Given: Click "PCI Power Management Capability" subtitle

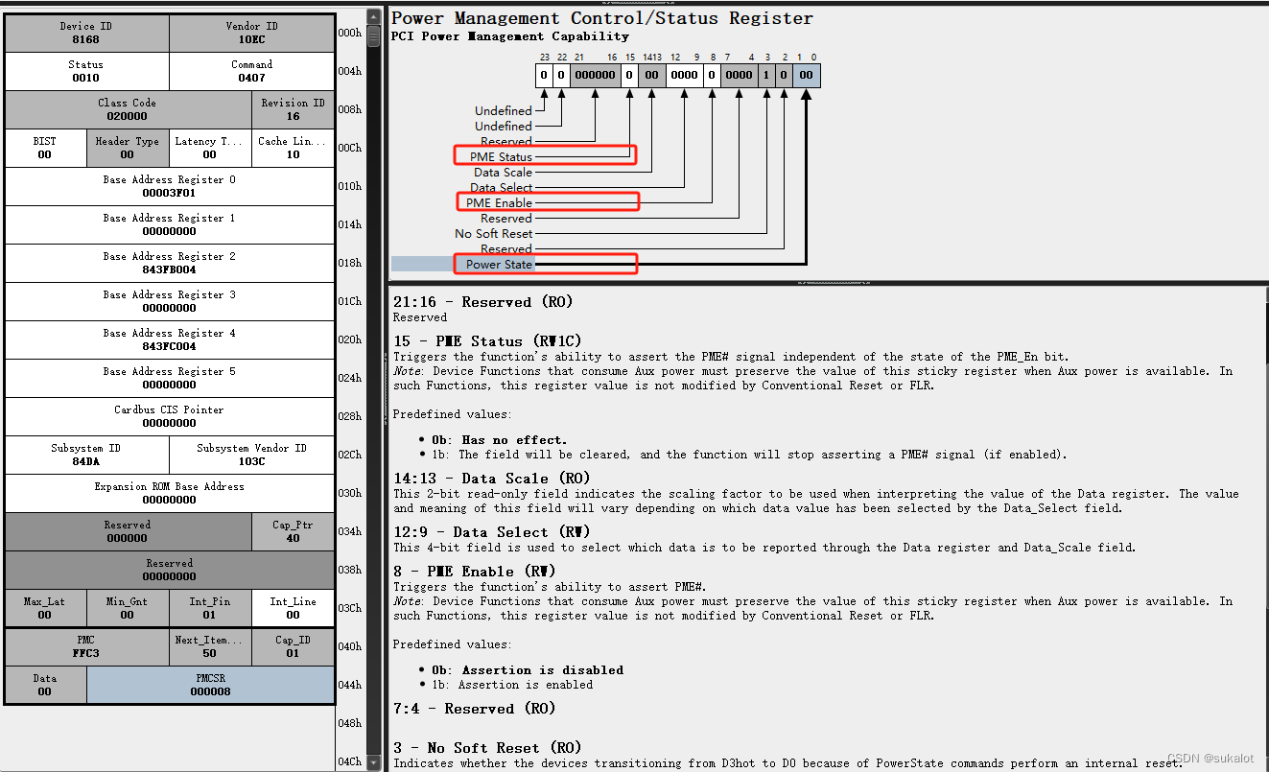Looking at the screenshot, I should 510,36.
